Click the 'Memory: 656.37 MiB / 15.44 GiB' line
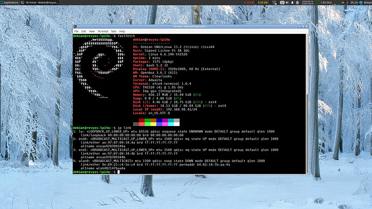 coord(167,95)
